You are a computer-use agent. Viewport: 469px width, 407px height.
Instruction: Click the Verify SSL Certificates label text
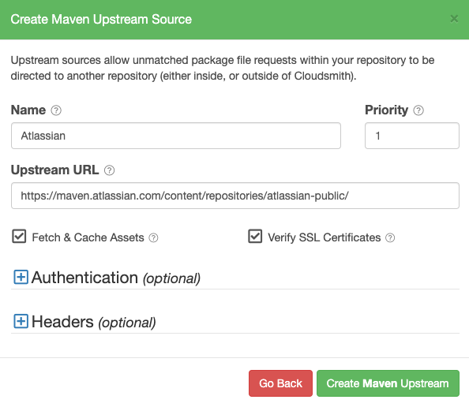coord(325,237)
